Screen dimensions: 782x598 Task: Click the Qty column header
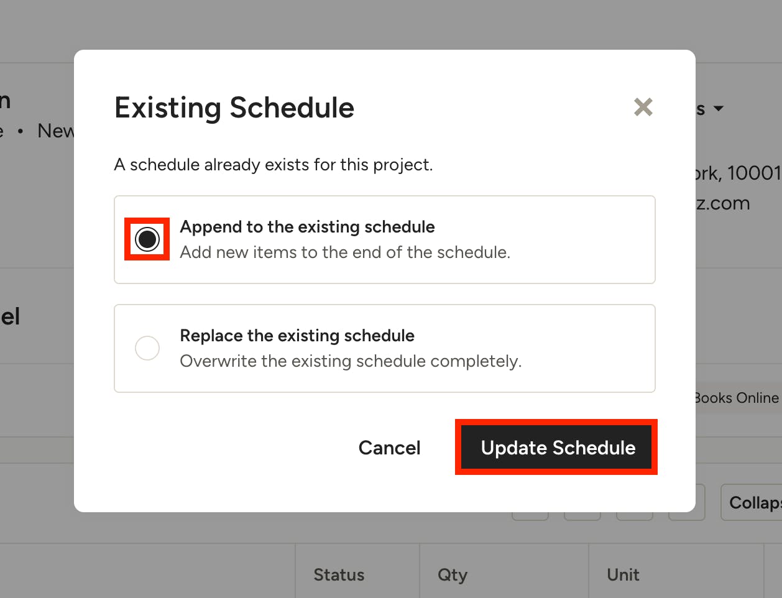[x=453, y=575]
